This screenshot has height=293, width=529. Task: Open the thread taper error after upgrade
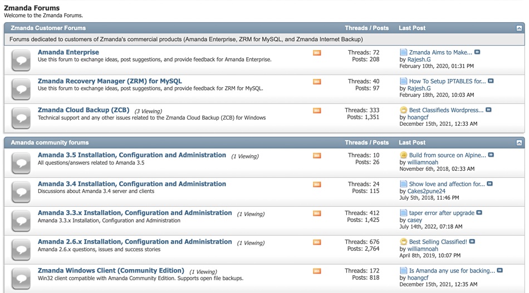[x=442, y=213]
